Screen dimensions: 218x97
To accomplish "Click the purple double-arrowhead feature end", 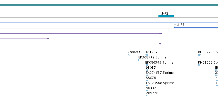I will [x=48, y=39].
